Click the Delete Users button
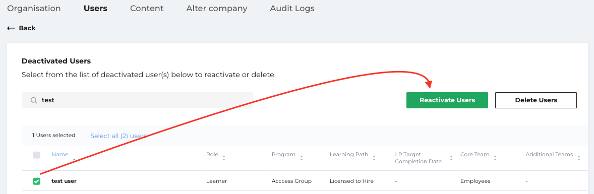594x194 pixels. pyautogui.click(x=536, y=100)
